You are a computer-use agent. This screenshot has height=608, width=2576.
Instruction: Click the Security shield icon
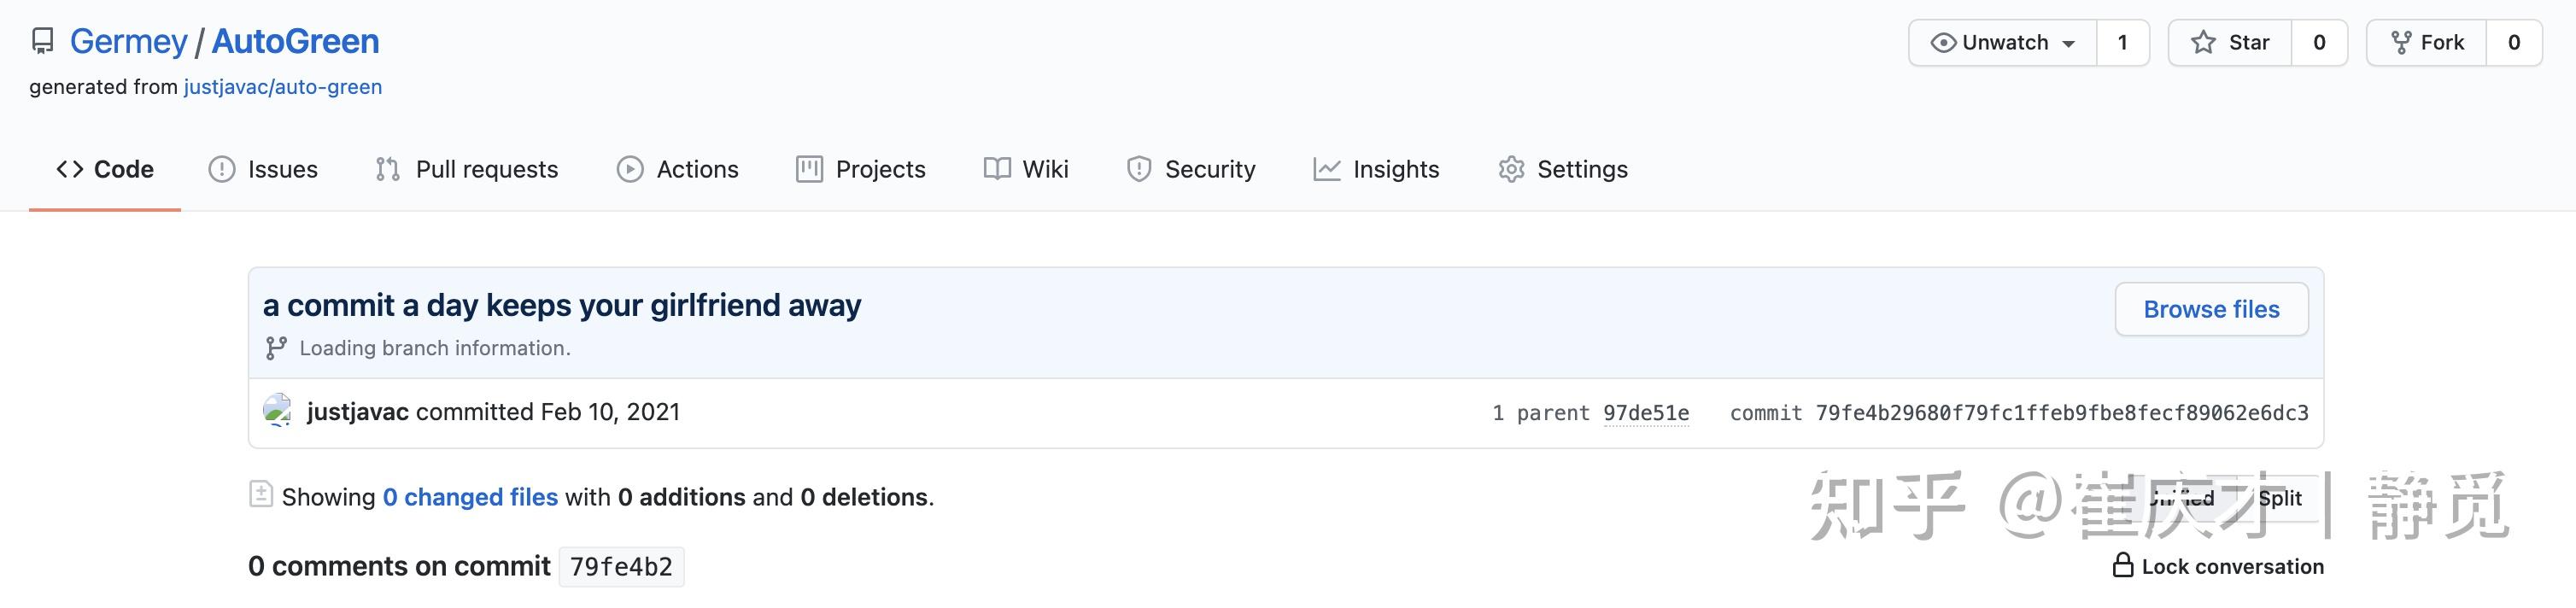click(x=1139, y=169)
